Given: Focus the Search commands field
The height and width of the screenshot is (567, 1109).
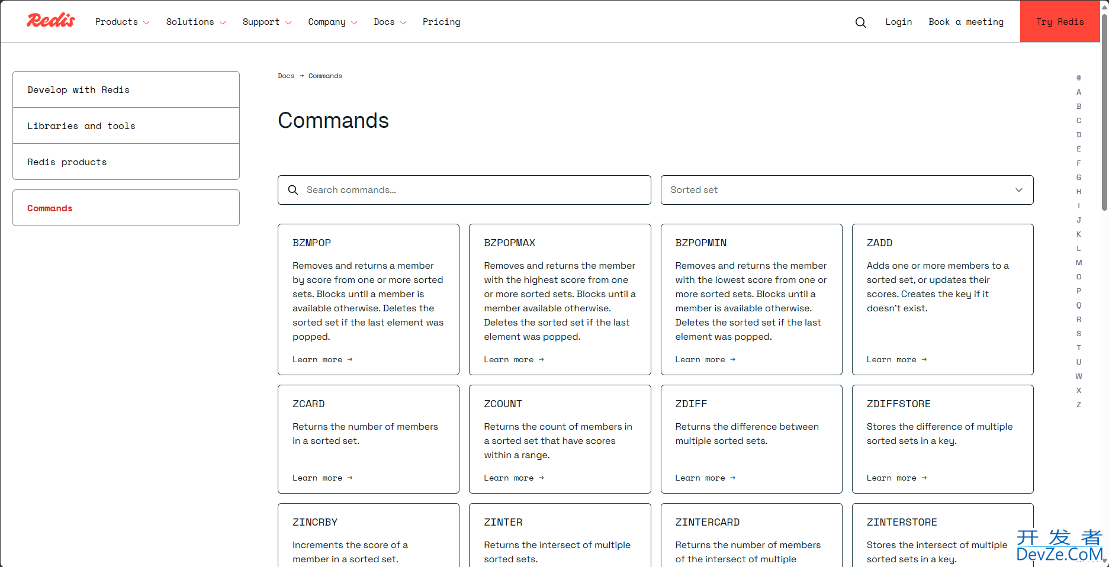Looking at the screenshot, I should (464, 190).
